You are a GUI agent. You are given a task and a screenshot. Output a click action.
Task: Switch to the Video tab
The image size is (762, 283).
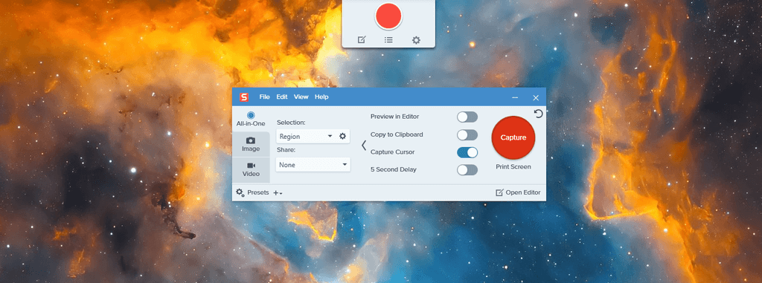pos(252,169)
